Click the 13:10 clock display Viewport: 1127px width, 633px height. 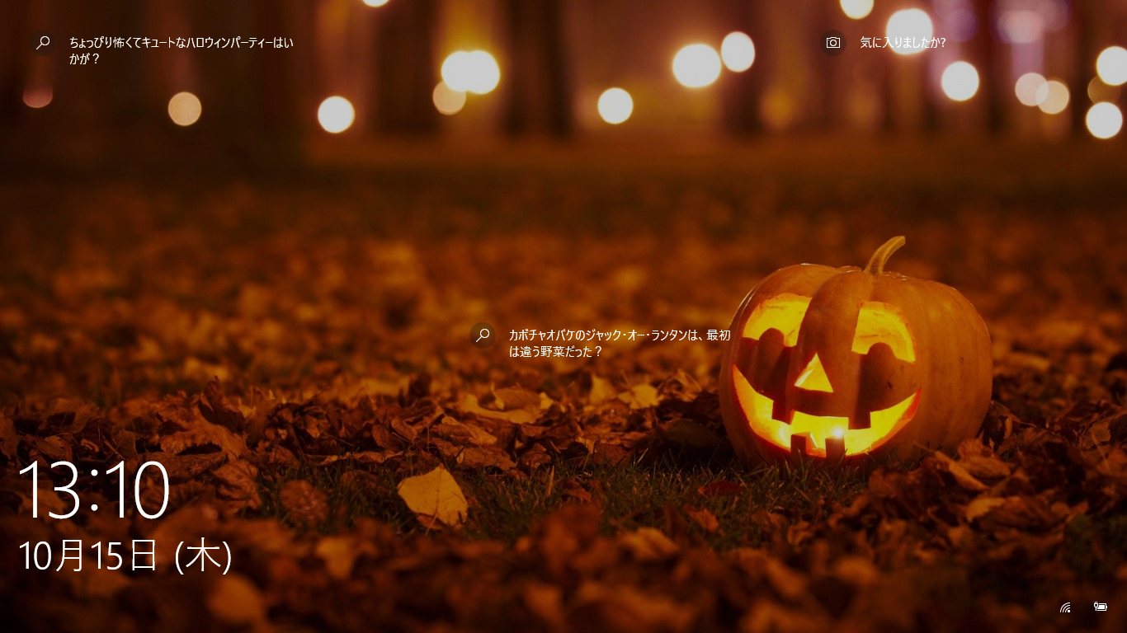coord(93,491)
